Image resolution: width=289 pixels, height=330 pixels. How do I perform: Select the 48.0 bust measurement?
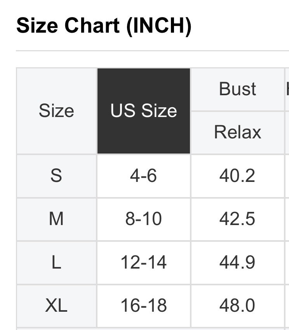click(237, 306)
